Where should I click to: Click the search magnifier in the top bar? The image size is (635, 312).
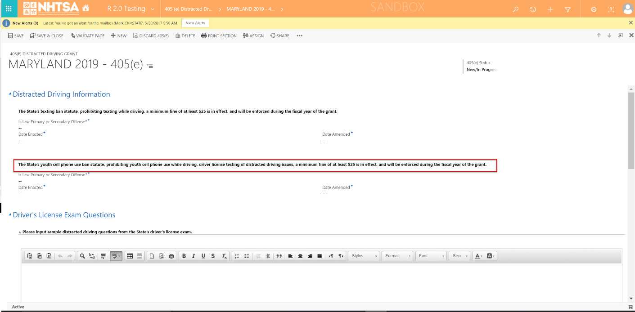[516, 9]
